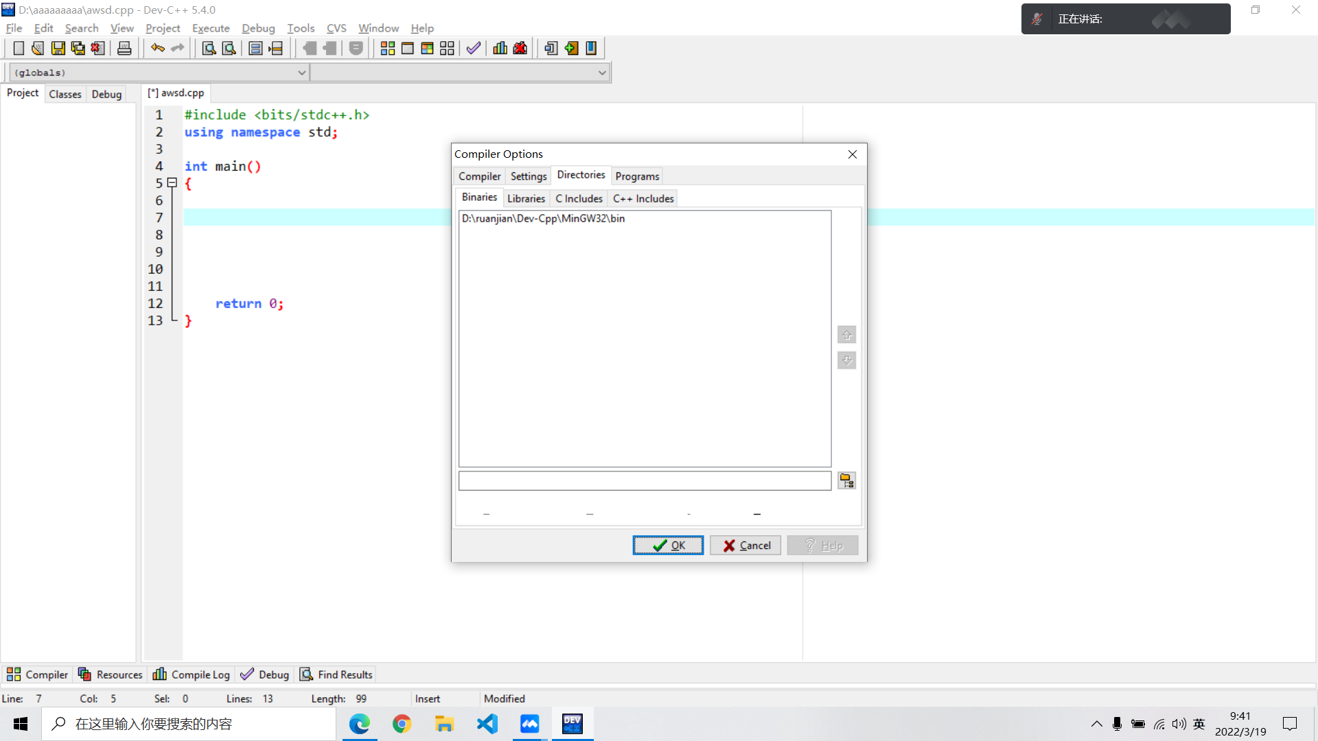The image size is (1318, 741).
Task: Open the Execute menu
Action: [x=210, y=28]
